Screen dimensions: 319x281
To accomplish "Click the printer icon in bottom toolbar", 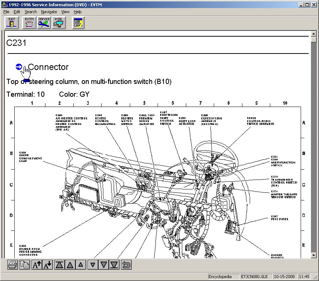I will (x=12, y=265).
